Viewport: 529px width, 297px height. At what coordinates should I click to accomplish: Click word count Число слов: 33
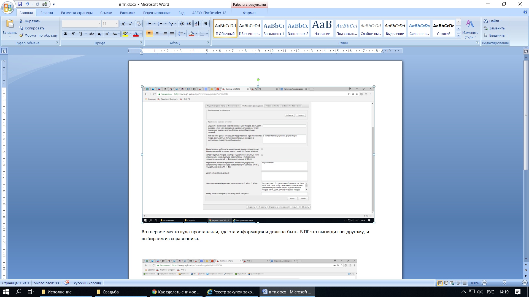46,283
